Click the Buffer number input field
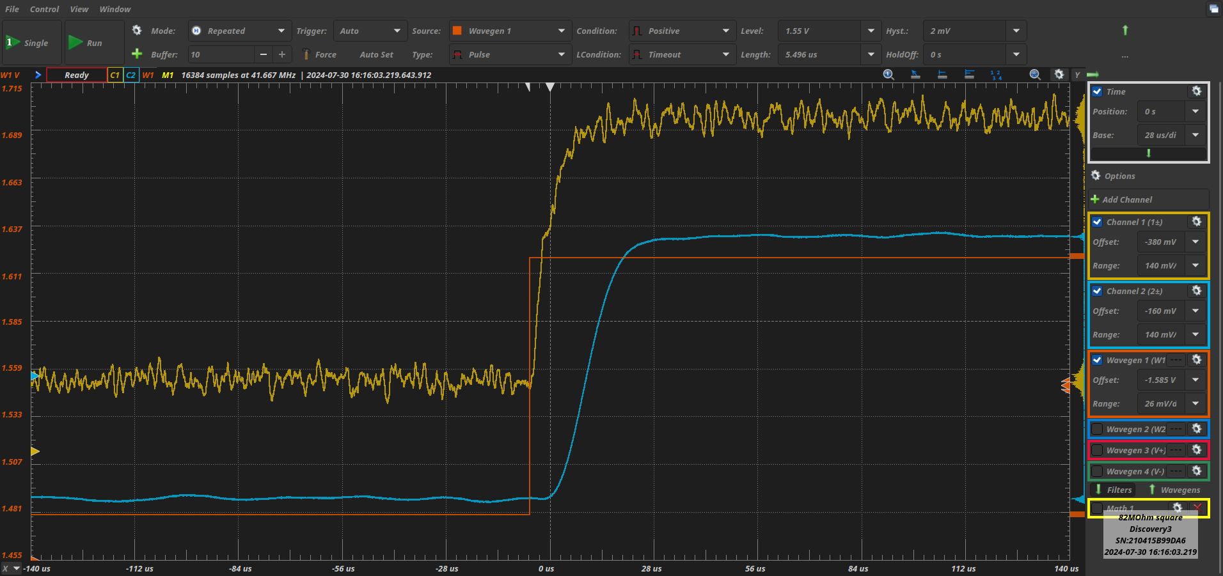This screenshot has width=1223, height=576. pyautogui.click(x=221, y=54)
